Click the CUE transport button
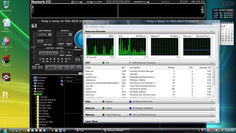The height and width of the screenshot is (133, 236). (51, 68)
